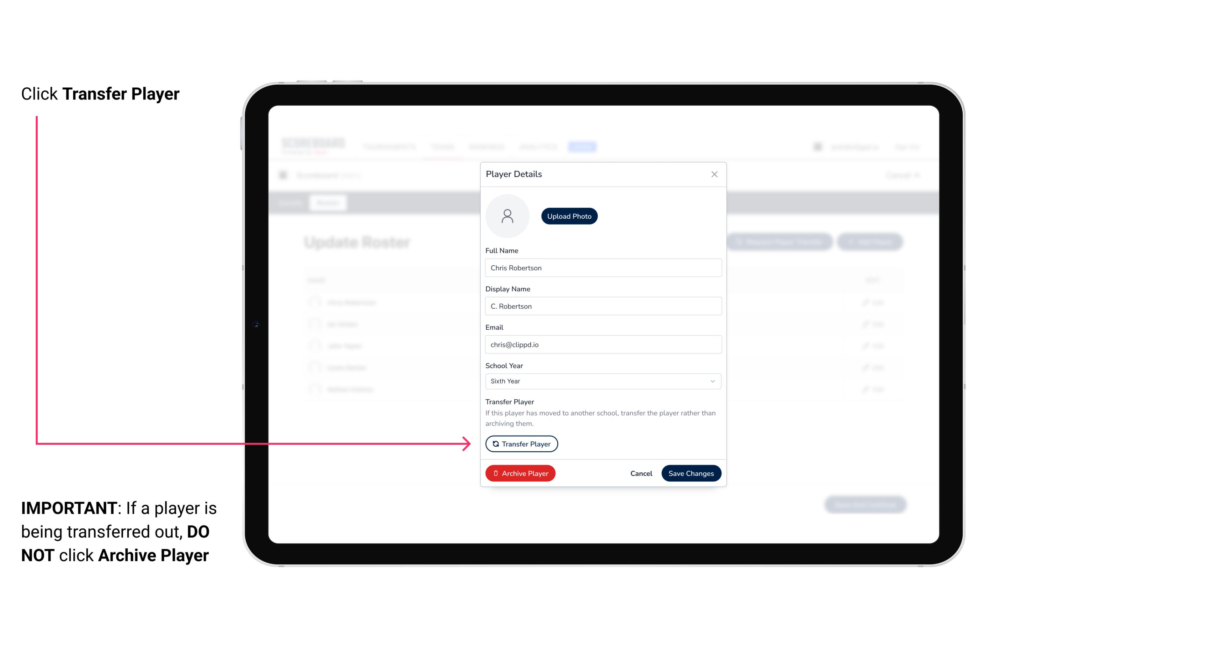The height and width of the screenshot is (649, 1207).
Task: Select Sixth Year from school year dropdown
Action: click(x=602, y=380)
